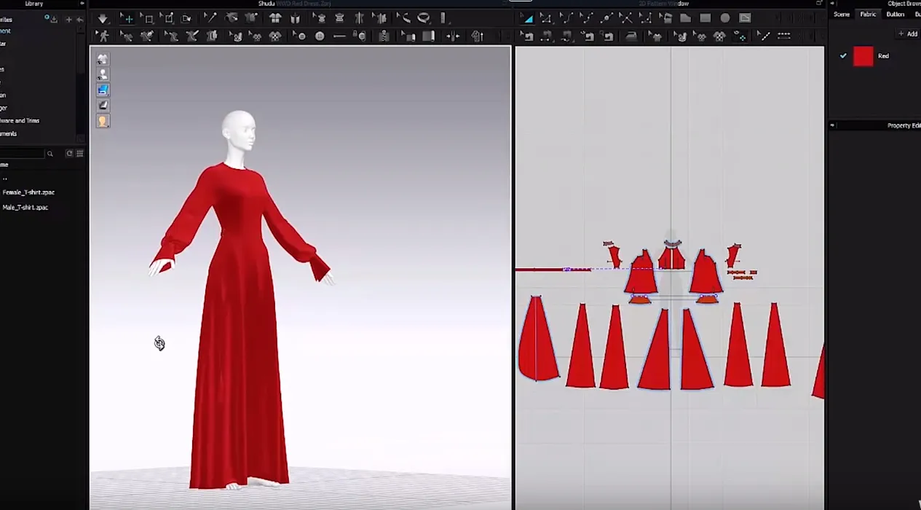Collapse the Property Editor panel arrow
Screen dimensions: 921x510
(x=833, y=125)
